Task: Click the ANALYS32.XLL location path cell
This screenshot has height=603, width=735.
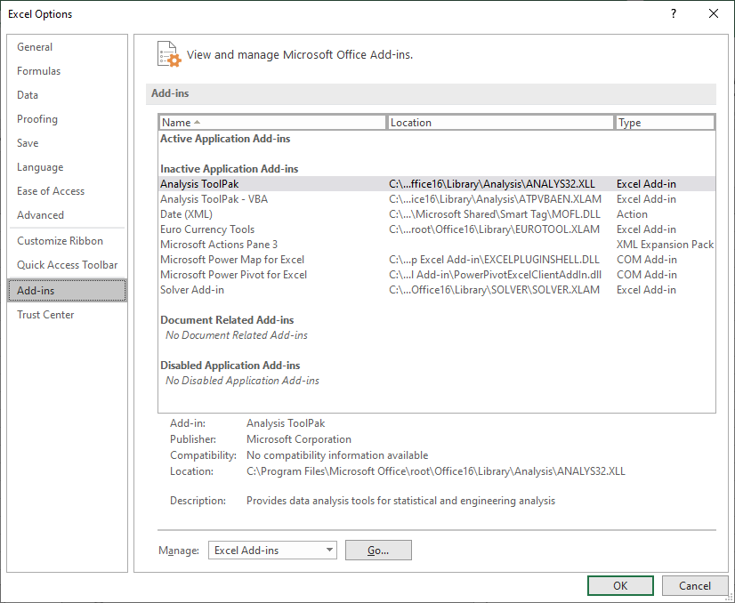Action: 492,184
